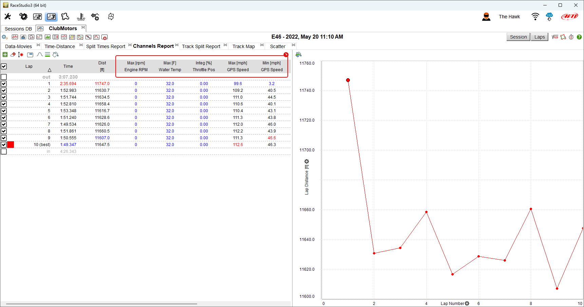Open the water temperature icon in the top toolbar
The width and height of the screenshot is (584, 307).
click(x=81, y=17)
